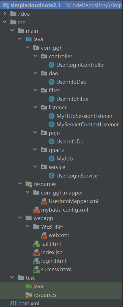Click the MyJob class icon
This screenshot has width=123, height=307.
coord(51,158)
